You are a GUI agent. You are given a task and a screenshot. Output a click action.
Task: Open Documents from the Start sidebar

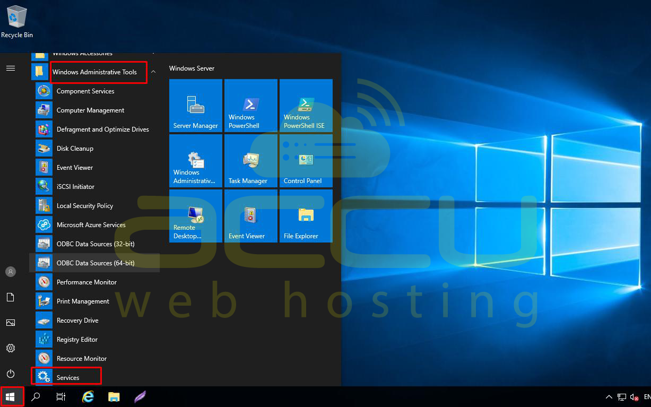click(x=11, y=297)
